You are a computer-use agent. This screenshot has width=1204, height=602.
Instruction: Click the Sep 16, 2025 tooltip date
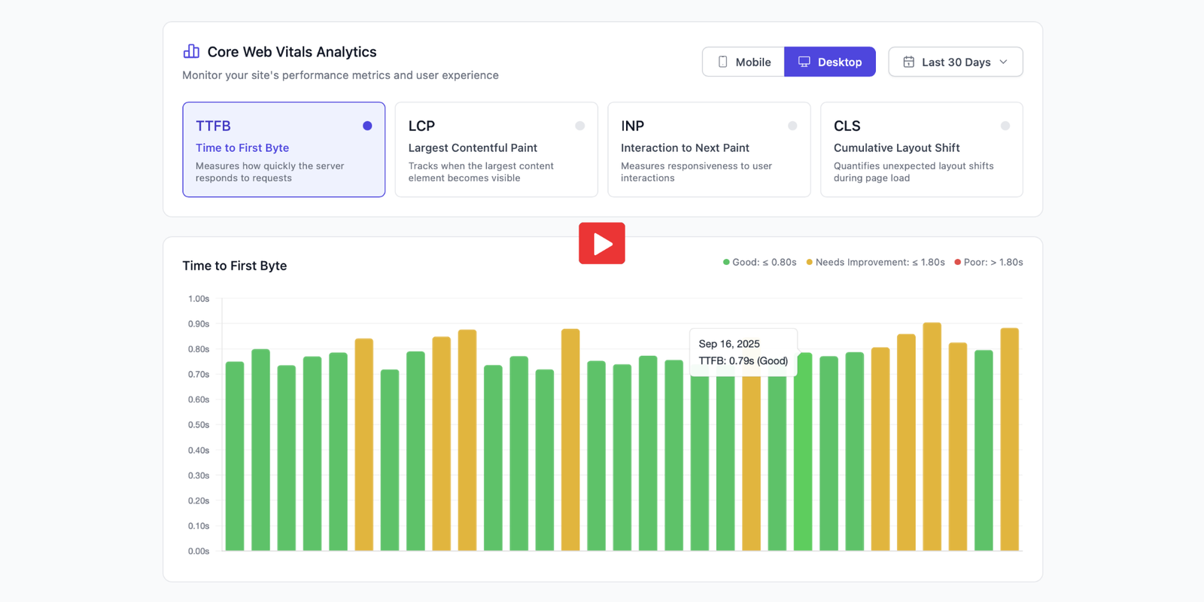[x=729, y=344]
